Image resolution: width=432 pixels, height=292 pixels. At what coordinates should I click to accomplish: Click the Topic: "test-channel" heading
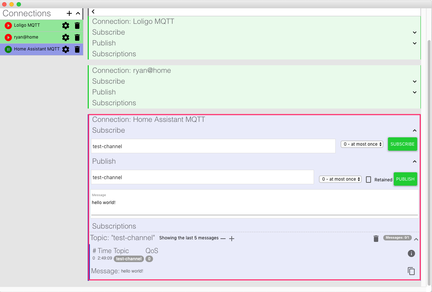click(x=122, y=238)
